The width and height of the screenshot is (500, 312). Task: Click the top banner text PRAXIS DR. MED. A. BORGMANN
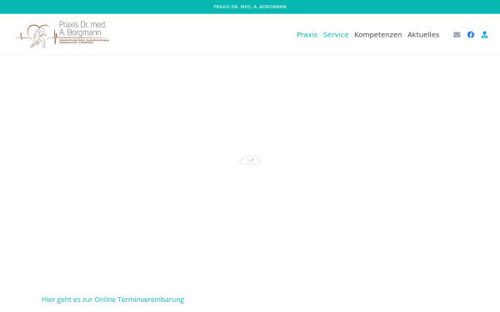pyautogui.click(x=250, y=7)
